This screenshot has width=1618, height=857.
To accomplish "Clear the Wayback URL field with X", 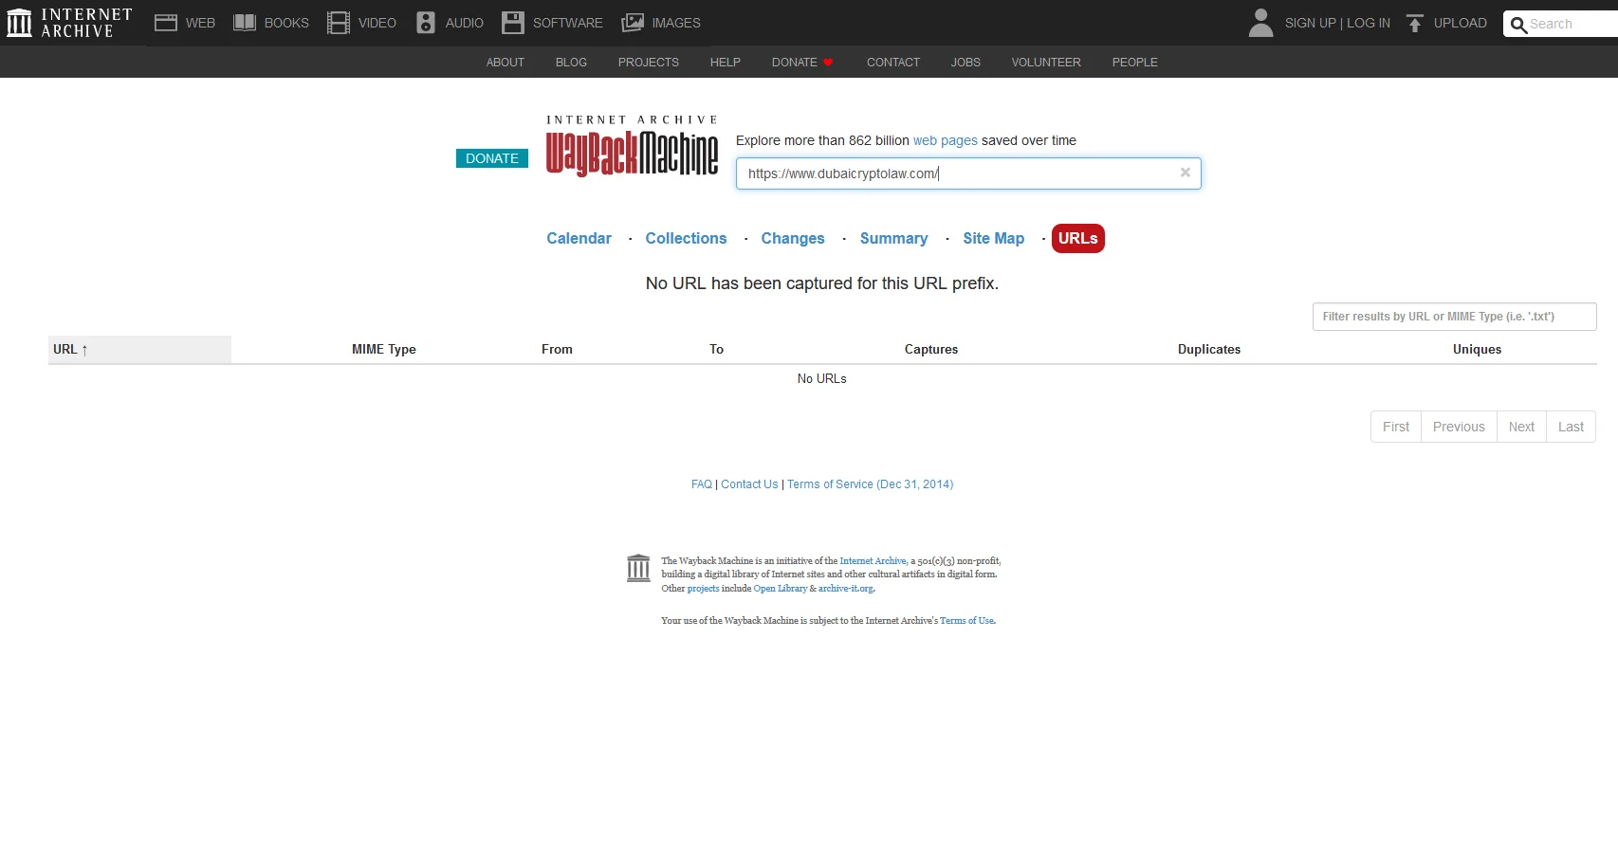I will [x=1185, y=173].
